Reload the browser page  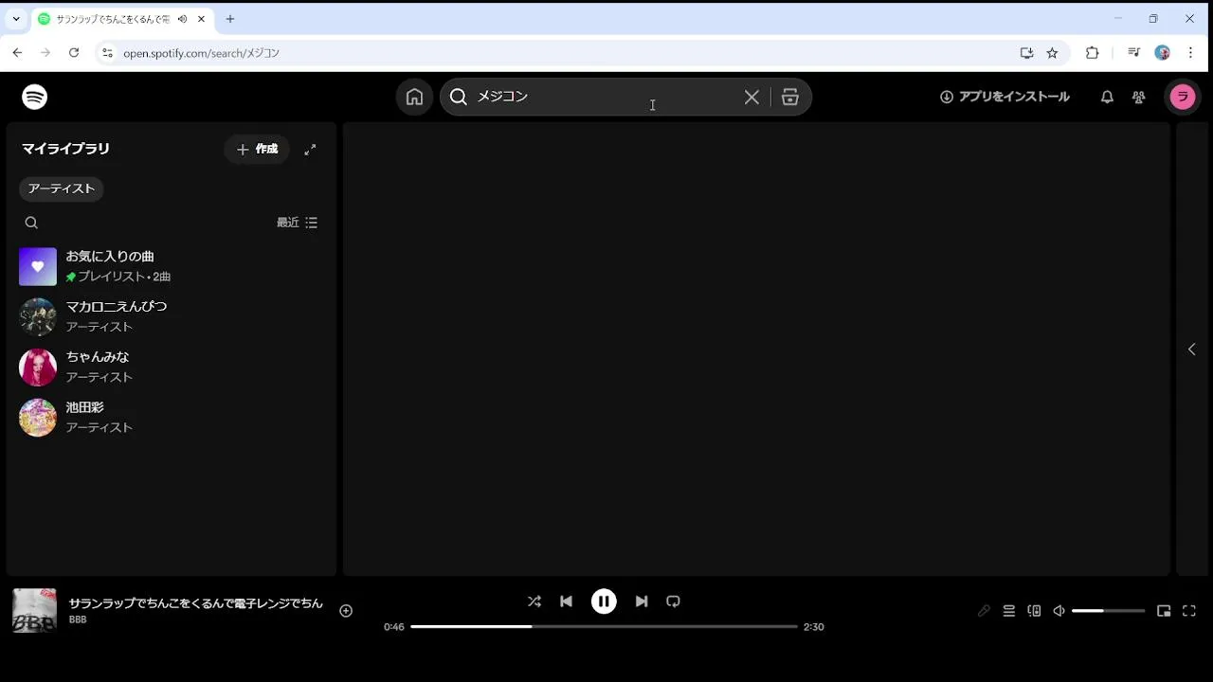point(74,53)
